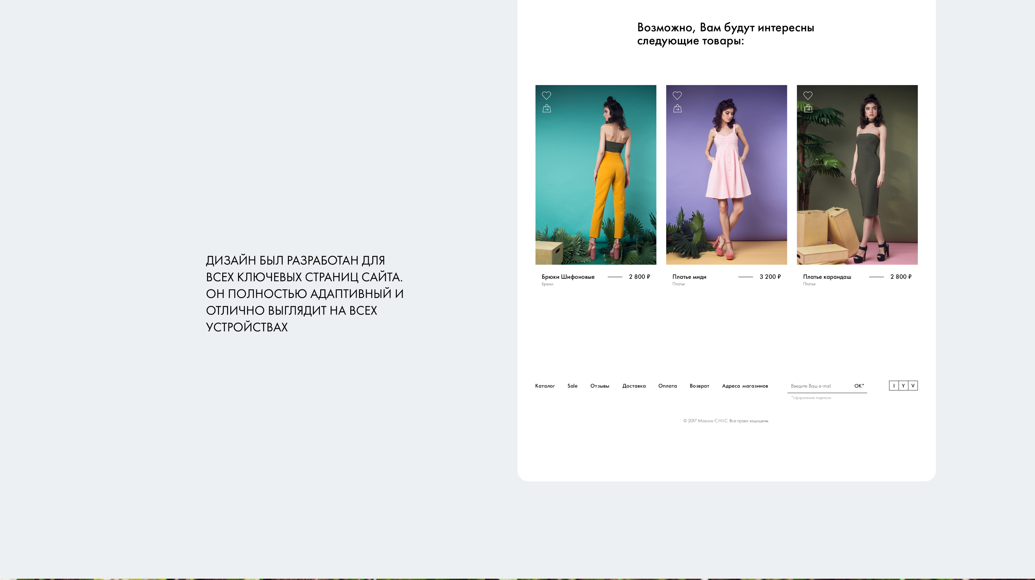Submit subscription with OK* button
The image size is (1035, 580).
tap(859, 386)
